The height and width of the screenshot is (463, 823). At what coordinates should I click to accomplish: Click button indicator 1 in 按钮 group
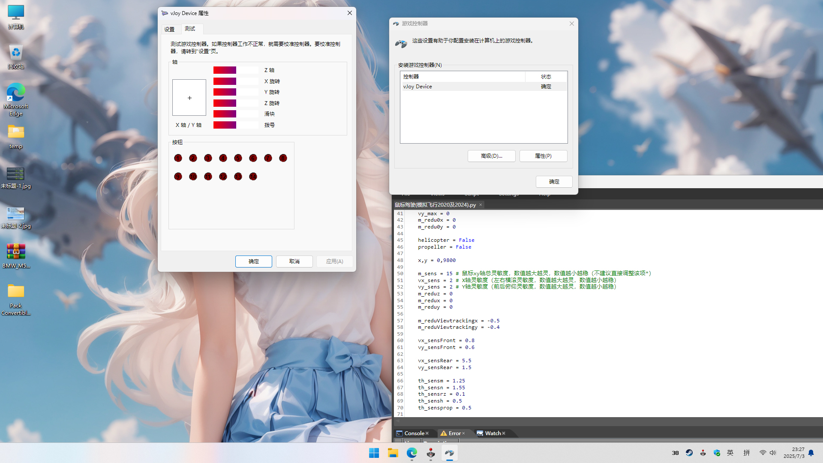(x=178, y=158)
